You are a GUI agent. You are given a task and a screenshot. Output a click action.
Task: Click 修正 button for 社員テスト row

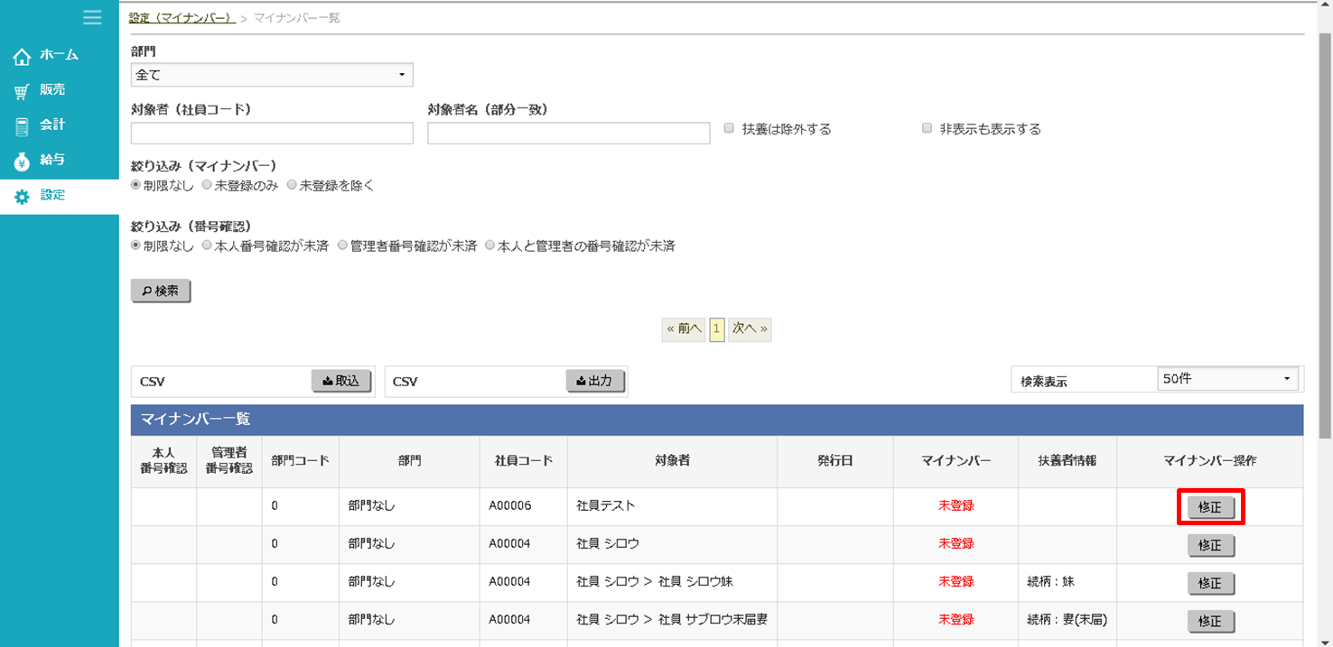1210,507
